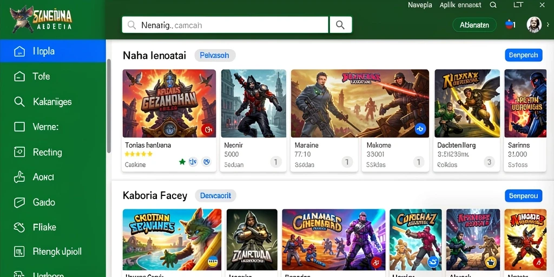This screenshot has height=277, width=554.
Task: Open the Skuhnes game thumbnail
Action: (172, 240)
